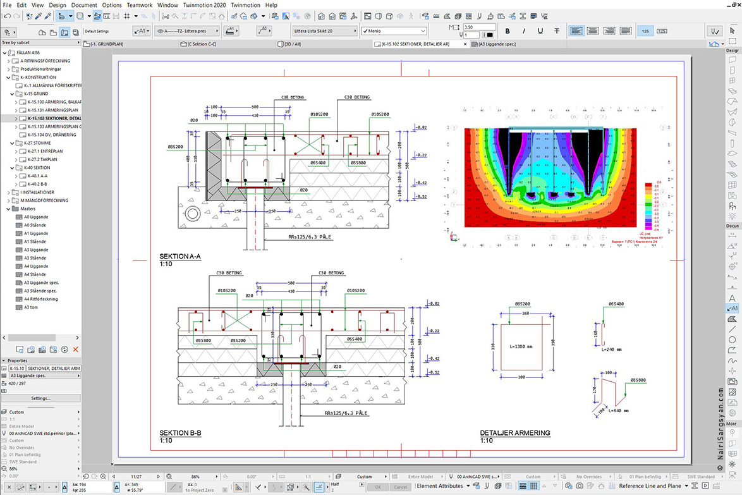742x495 pixels.
Task: Select the Arrow tool in the toolbox
Action: tap(733, 30)
